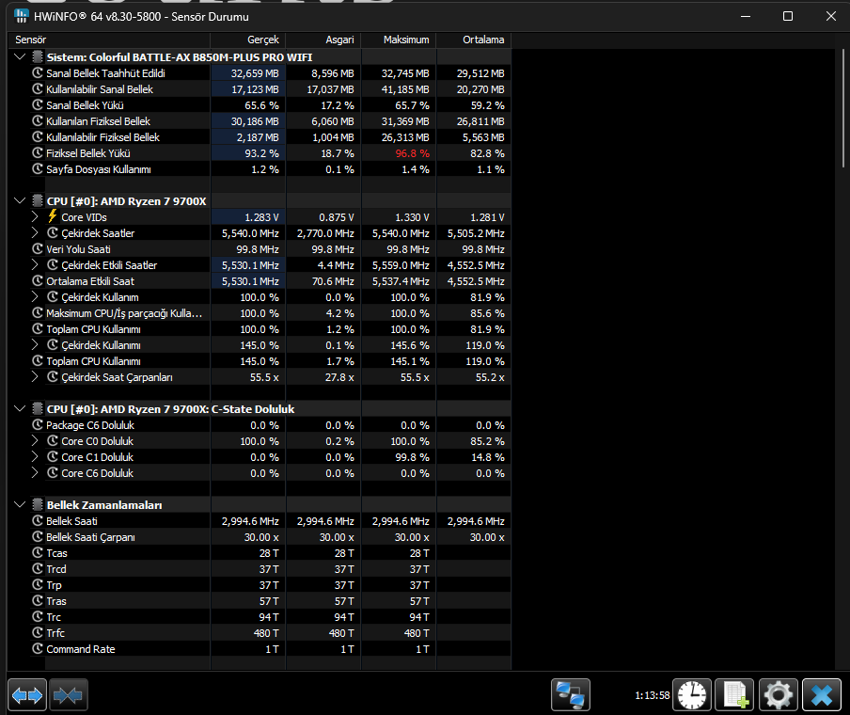
Task: Expand the Core C6 Doluluk row
Action: tap(35, 472)
